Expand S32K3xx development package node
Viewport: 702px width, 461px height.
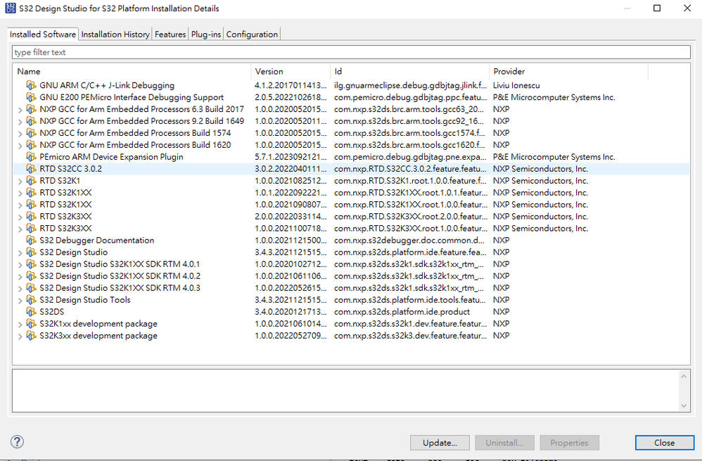20,336
